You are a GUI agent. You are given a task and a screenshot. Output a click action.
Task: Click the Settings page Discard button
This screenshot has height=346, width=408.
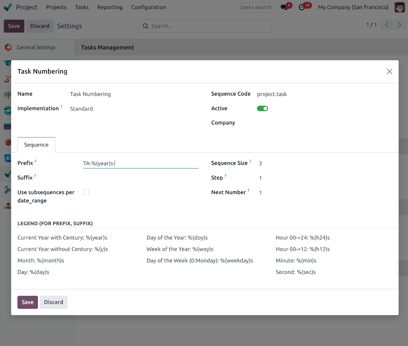tap(40, 26)
